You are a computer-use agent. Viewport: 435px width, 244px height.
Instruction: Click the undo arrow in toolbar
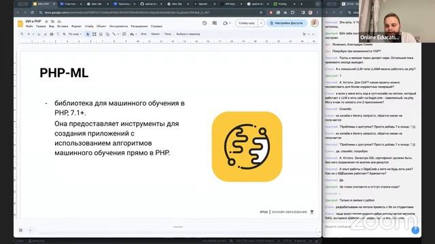[39, 34]
